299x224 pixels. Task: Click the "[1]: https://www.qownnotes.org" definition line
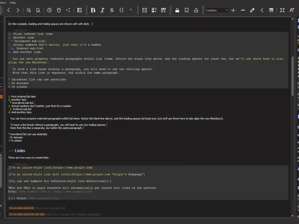[x=34, y=198]
